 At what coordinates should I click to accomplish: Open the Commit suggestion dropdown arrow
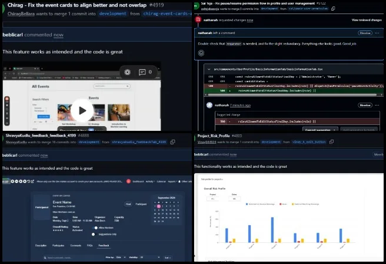[334, 130]
